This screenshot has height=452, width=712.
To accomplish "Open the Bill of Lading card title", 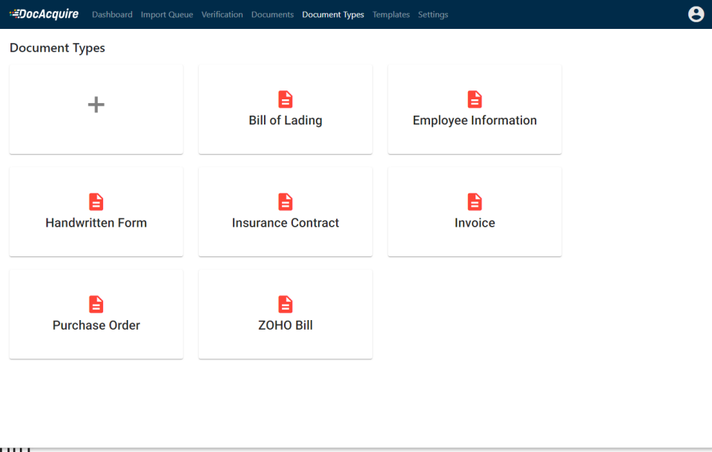I will click(x=285, y=120).
